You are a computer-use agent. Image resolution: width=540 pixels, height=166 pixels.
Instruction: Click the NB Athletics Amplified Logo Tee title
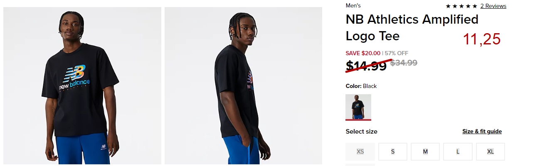[412, 27]
